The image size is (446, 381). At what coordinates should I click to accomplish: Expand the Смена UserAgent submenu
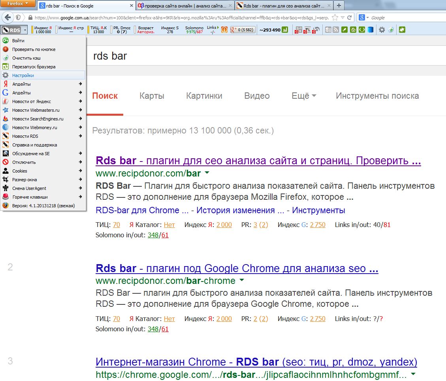[43, 188]
